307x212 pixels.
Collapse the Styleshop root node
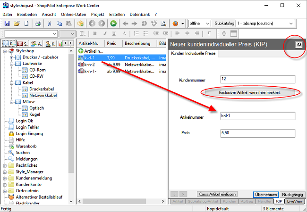click(x=5, y=51)
